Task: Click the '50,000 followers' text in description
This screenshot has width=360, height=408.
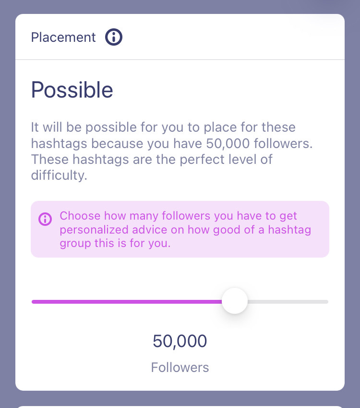Action: pyautogui.click(x=259, y=143)
